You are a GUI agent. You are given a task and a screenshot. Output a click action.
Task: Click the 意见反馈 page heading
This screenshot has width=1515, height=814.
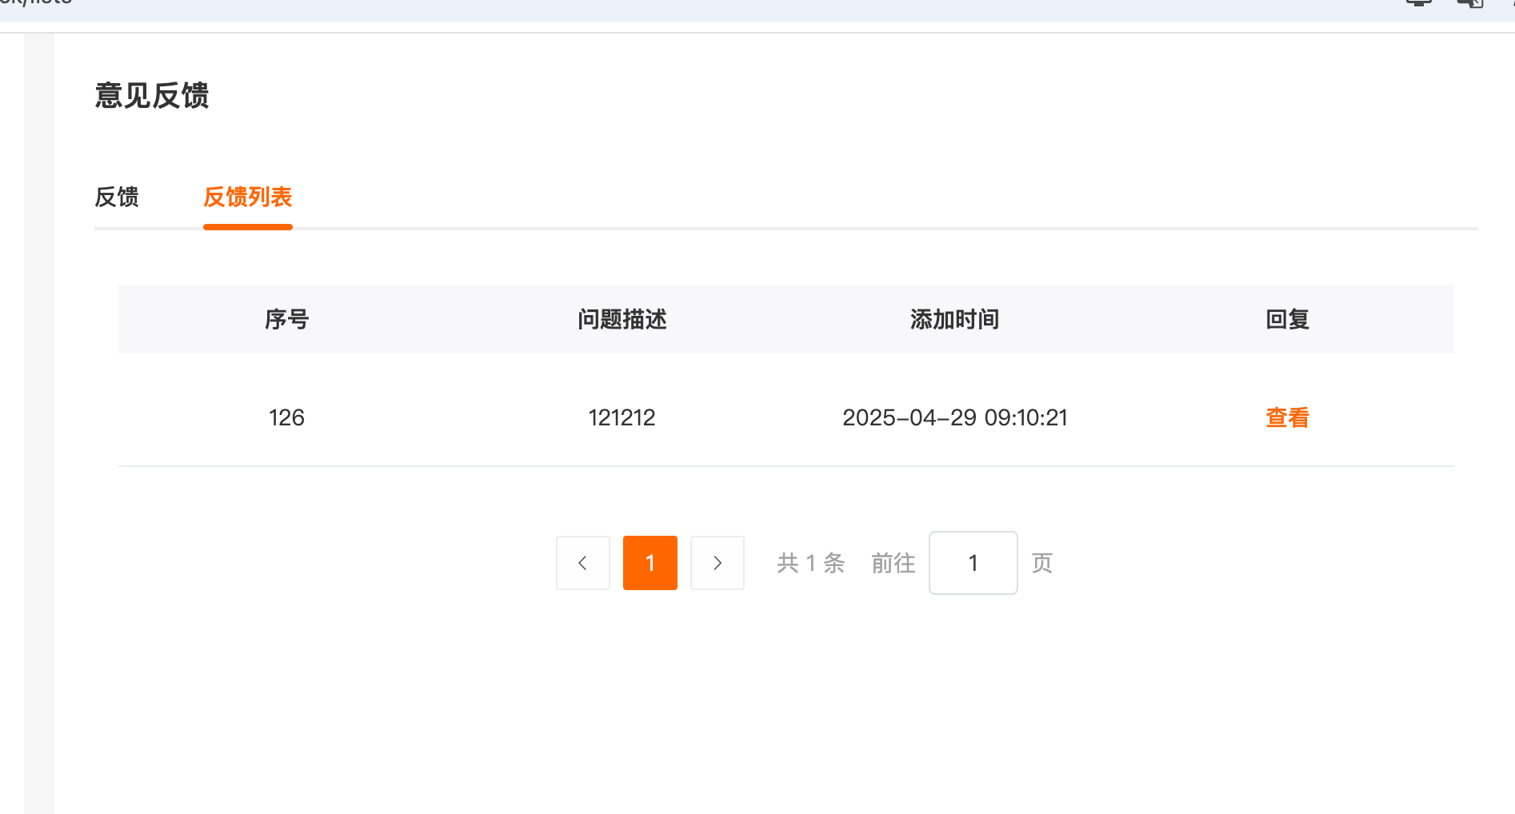[152, 96]
